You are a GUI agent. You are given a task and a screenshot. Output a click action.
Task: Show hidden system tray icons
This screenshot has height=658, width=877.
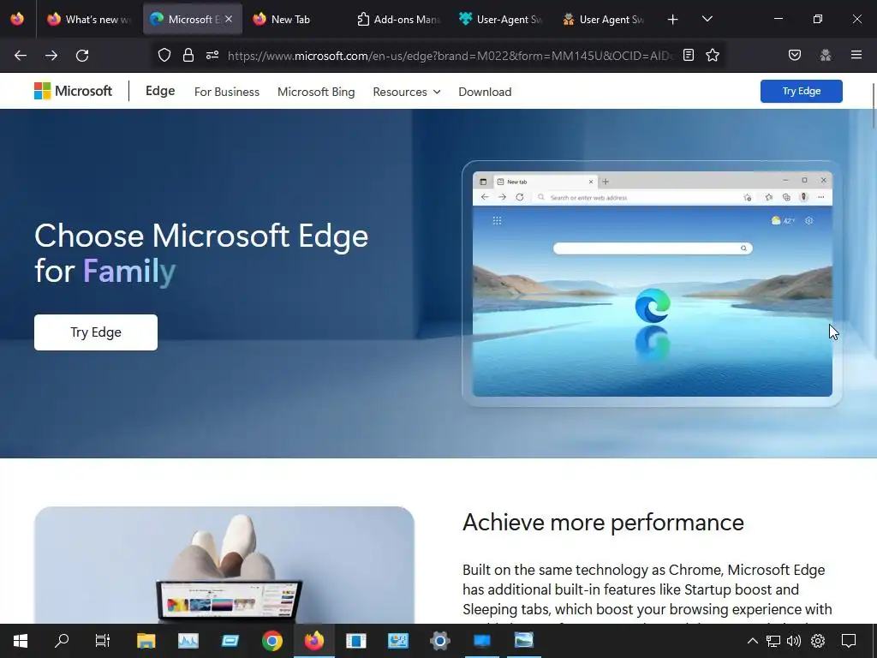[x=752, y=641]
